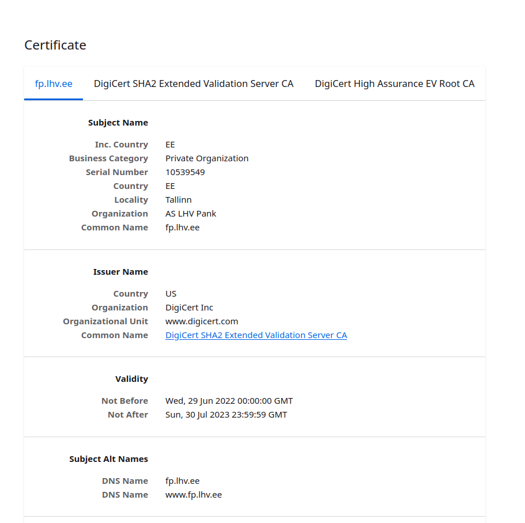Select www.digicert.com organizational unit value
Viewport: 525px width, 523px height.
pos(202,321)
